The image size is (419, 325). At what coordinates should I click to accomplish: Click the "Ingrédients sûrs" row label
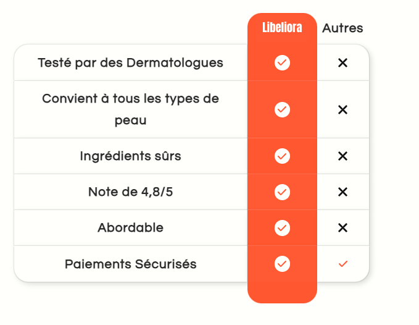click(130, 156)
